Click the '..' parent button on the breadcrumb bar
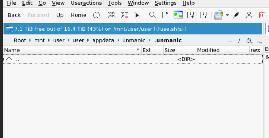Image resolution: width=269 pixels, height=138 pixels. tap(229, 40)
